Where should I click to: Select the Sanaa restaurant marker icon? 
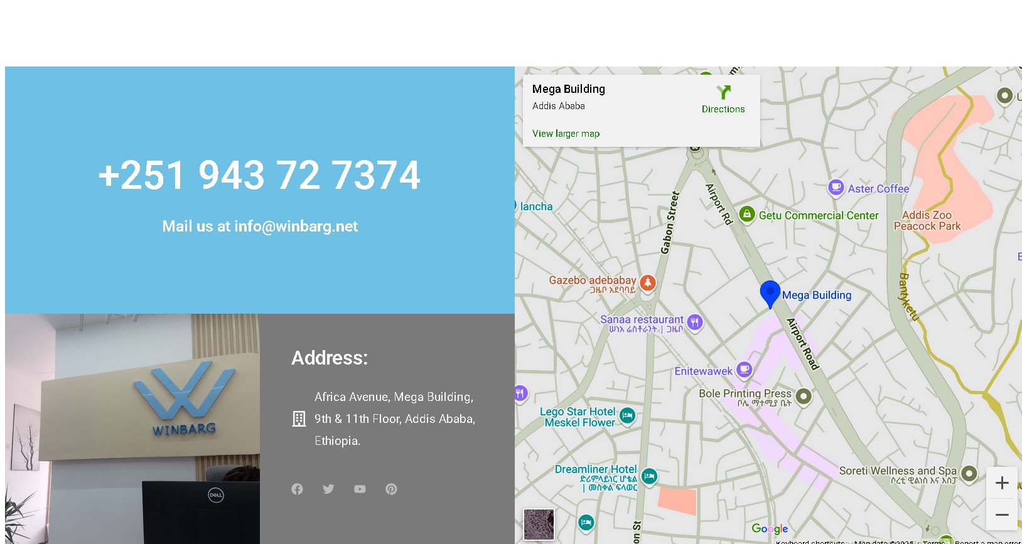(694, 323)
